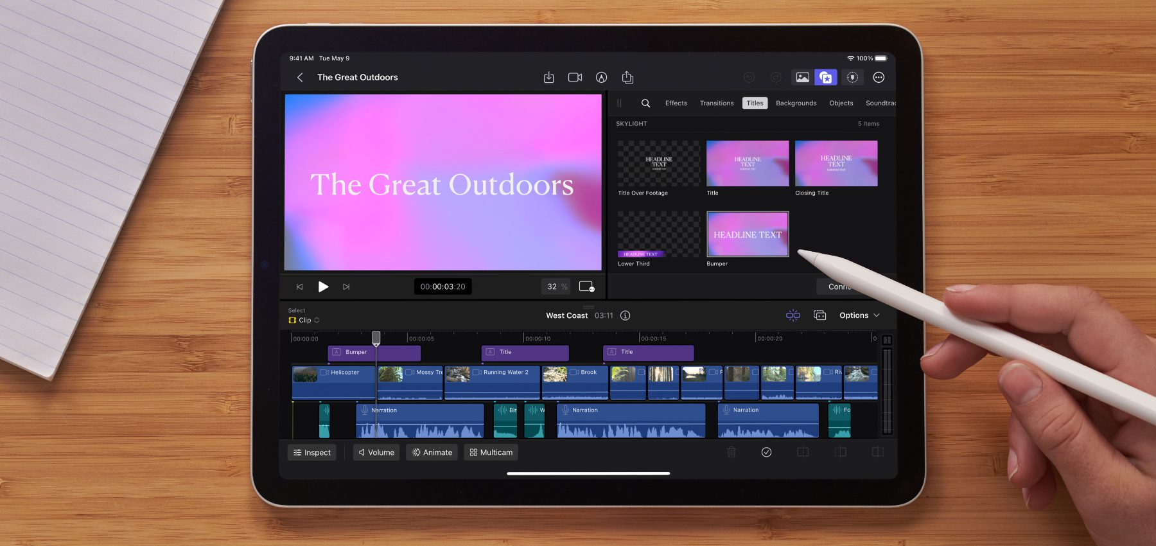Viewport: 1156px width, 546px height.
Task: Open the West Coast project info icon
Action: [625, 315]
